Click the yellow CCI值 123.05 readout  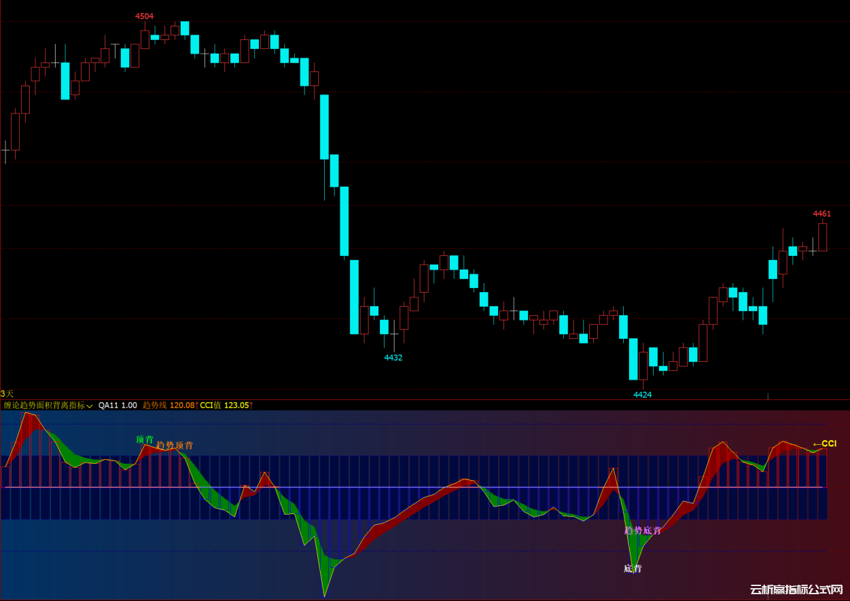226,405
